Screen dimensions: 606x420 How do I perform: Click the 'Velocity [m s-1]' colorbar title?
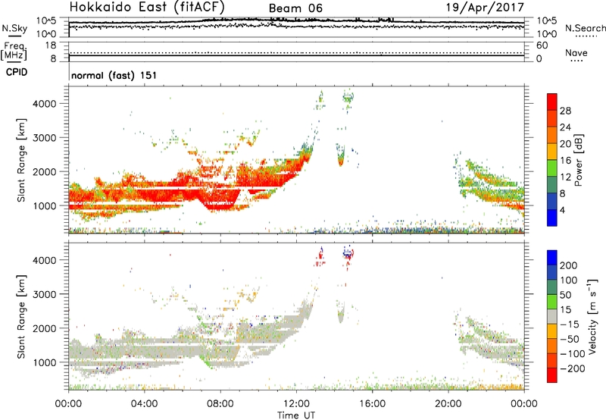tap(592, 316)
